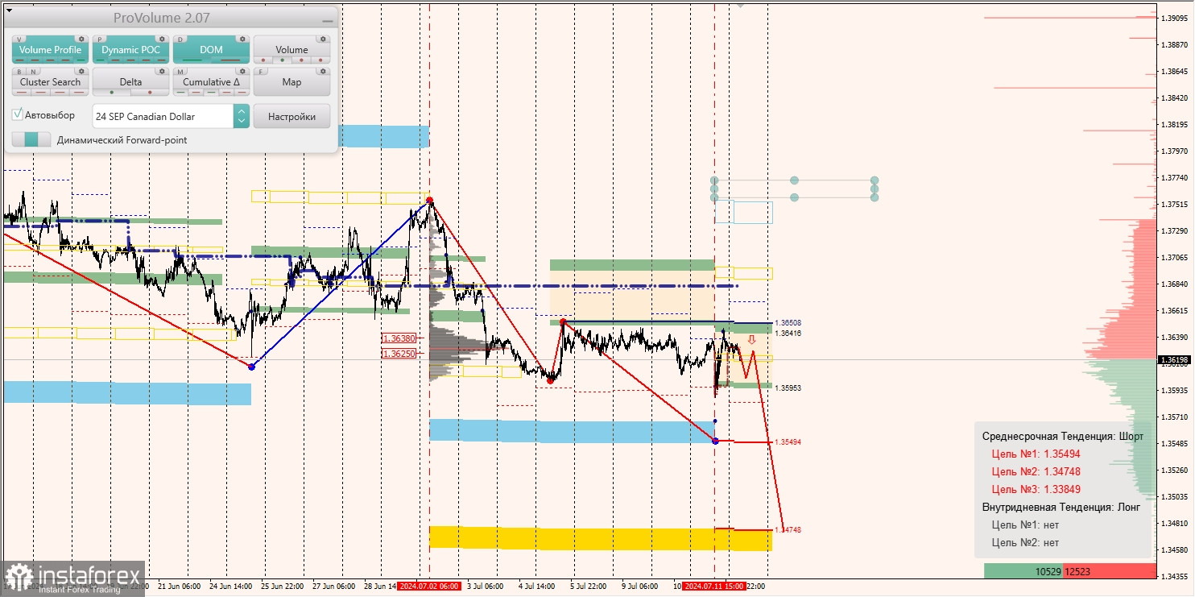Uncheck the Автовыбор checkbox
This screenshot has width=1195, height=597.
tap(17, 114)
